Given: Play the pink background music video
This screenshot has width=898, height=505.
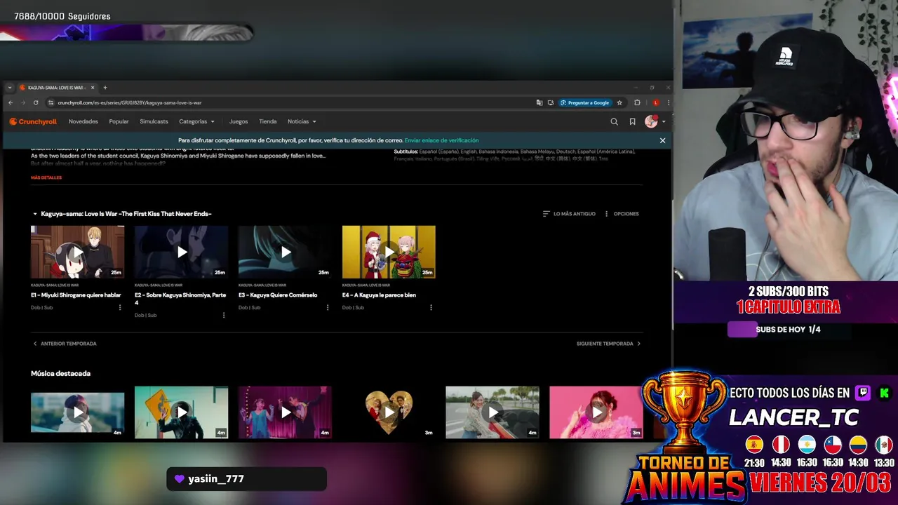Looking at the screenshot, I should pos(596,412).
